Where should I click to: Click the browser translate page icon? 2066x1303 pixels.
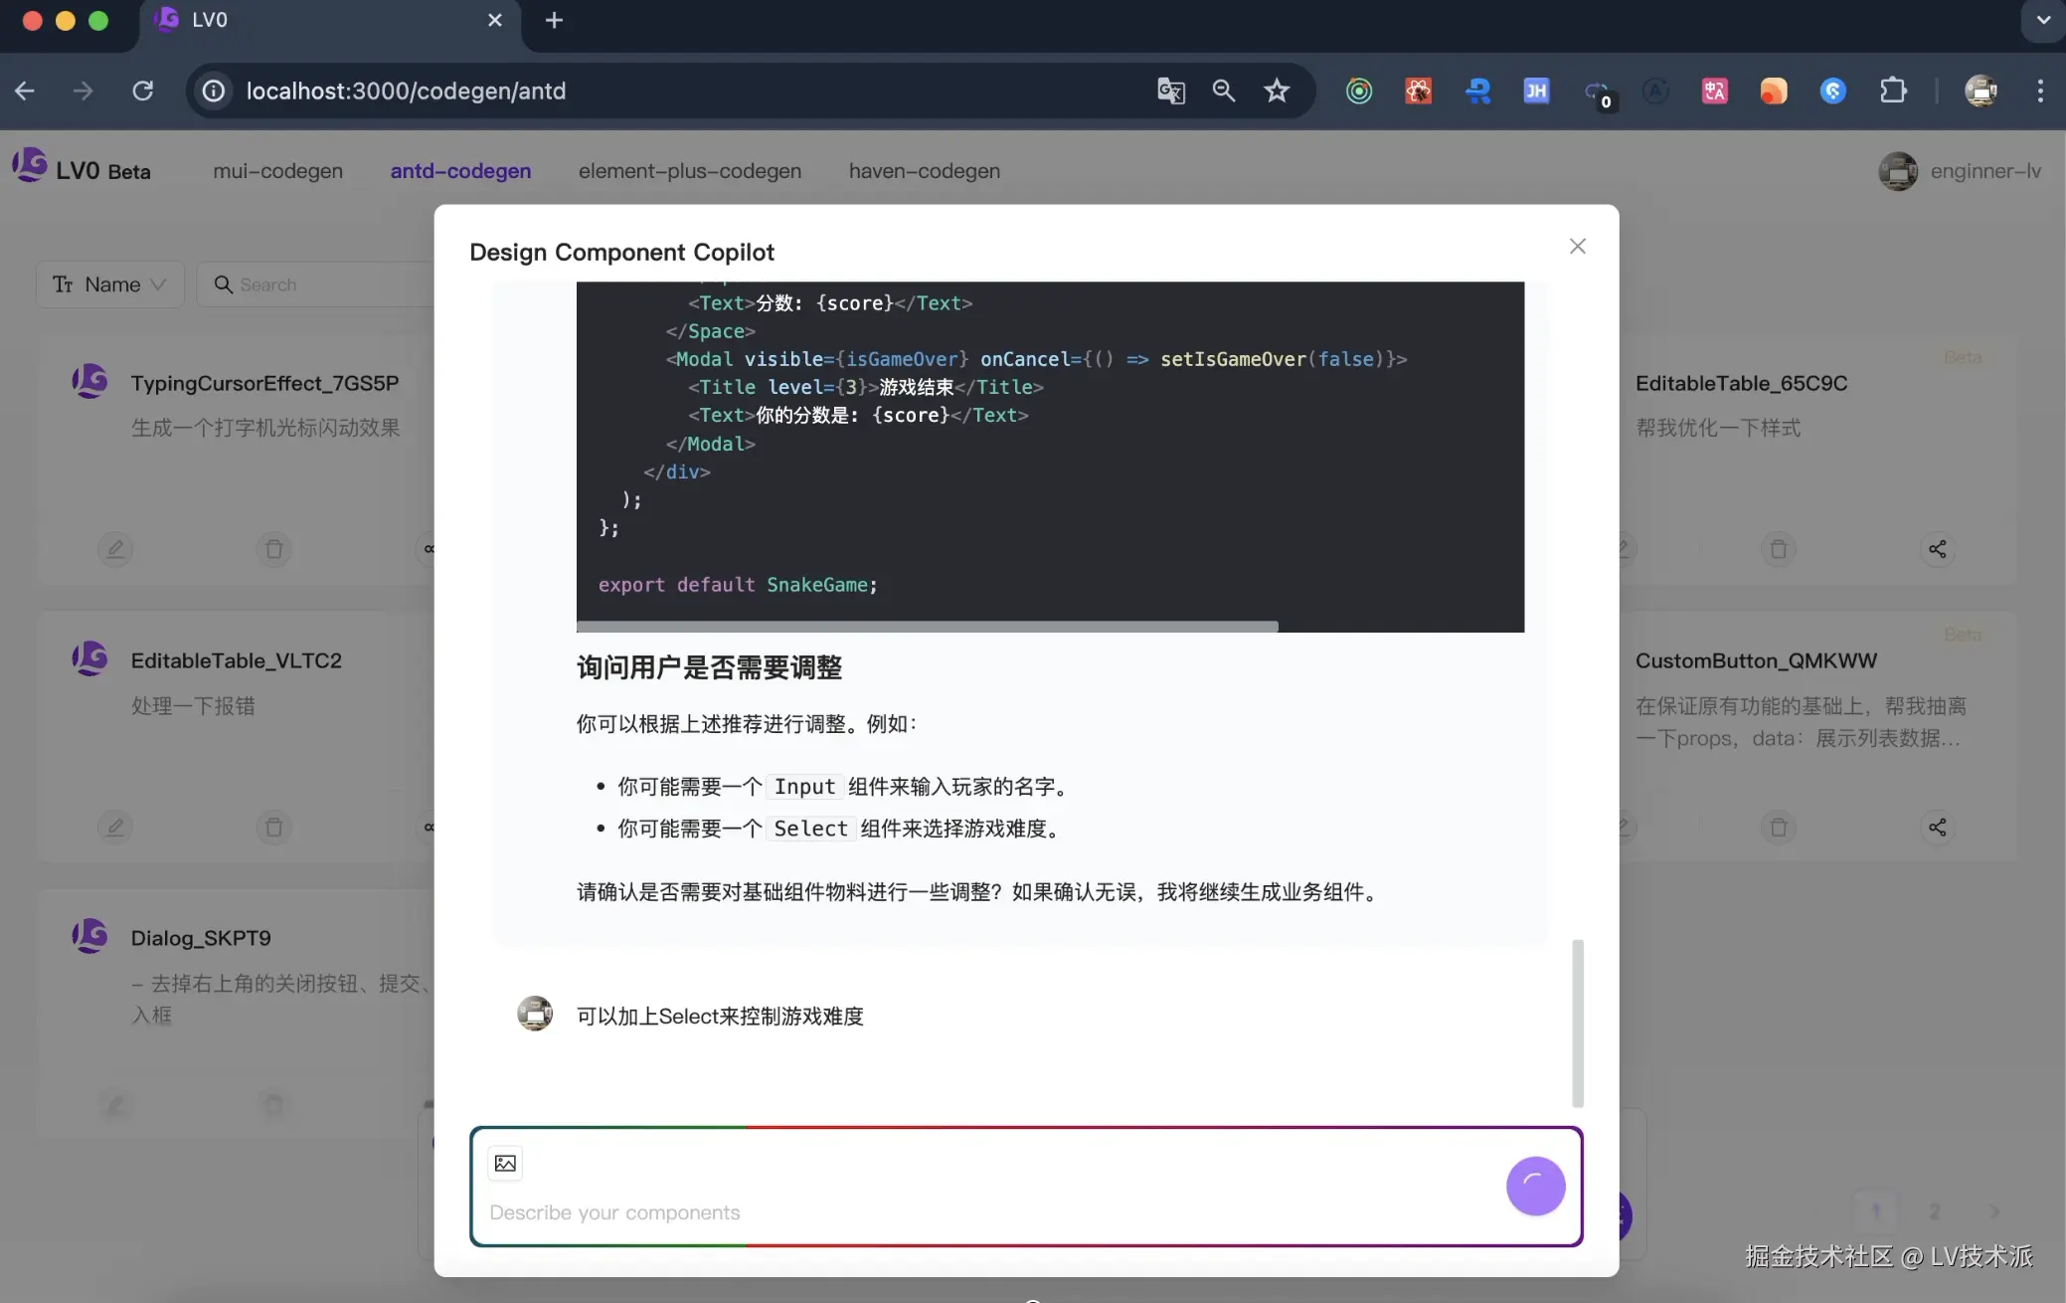tap(1170, 91)
